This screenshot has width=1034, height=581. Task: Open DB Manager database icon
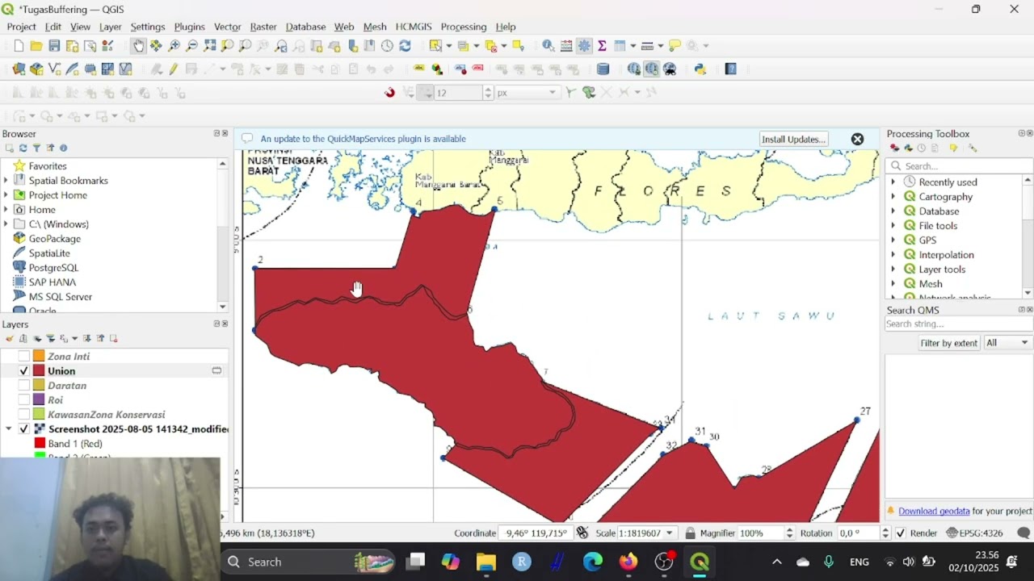603,69
